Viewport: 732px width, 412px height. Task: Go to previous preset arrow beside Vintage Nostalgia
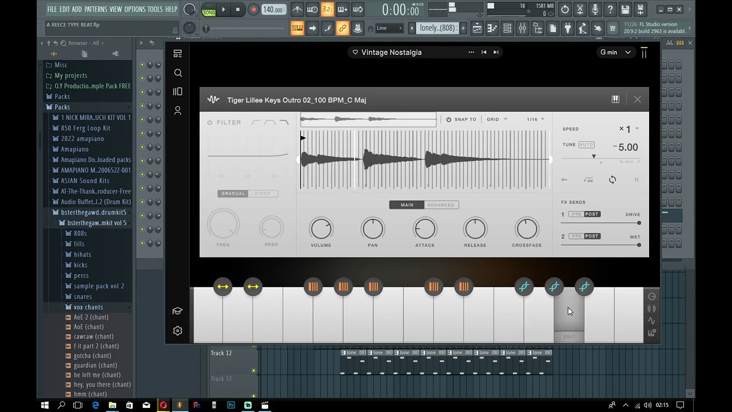pos(484,52)
